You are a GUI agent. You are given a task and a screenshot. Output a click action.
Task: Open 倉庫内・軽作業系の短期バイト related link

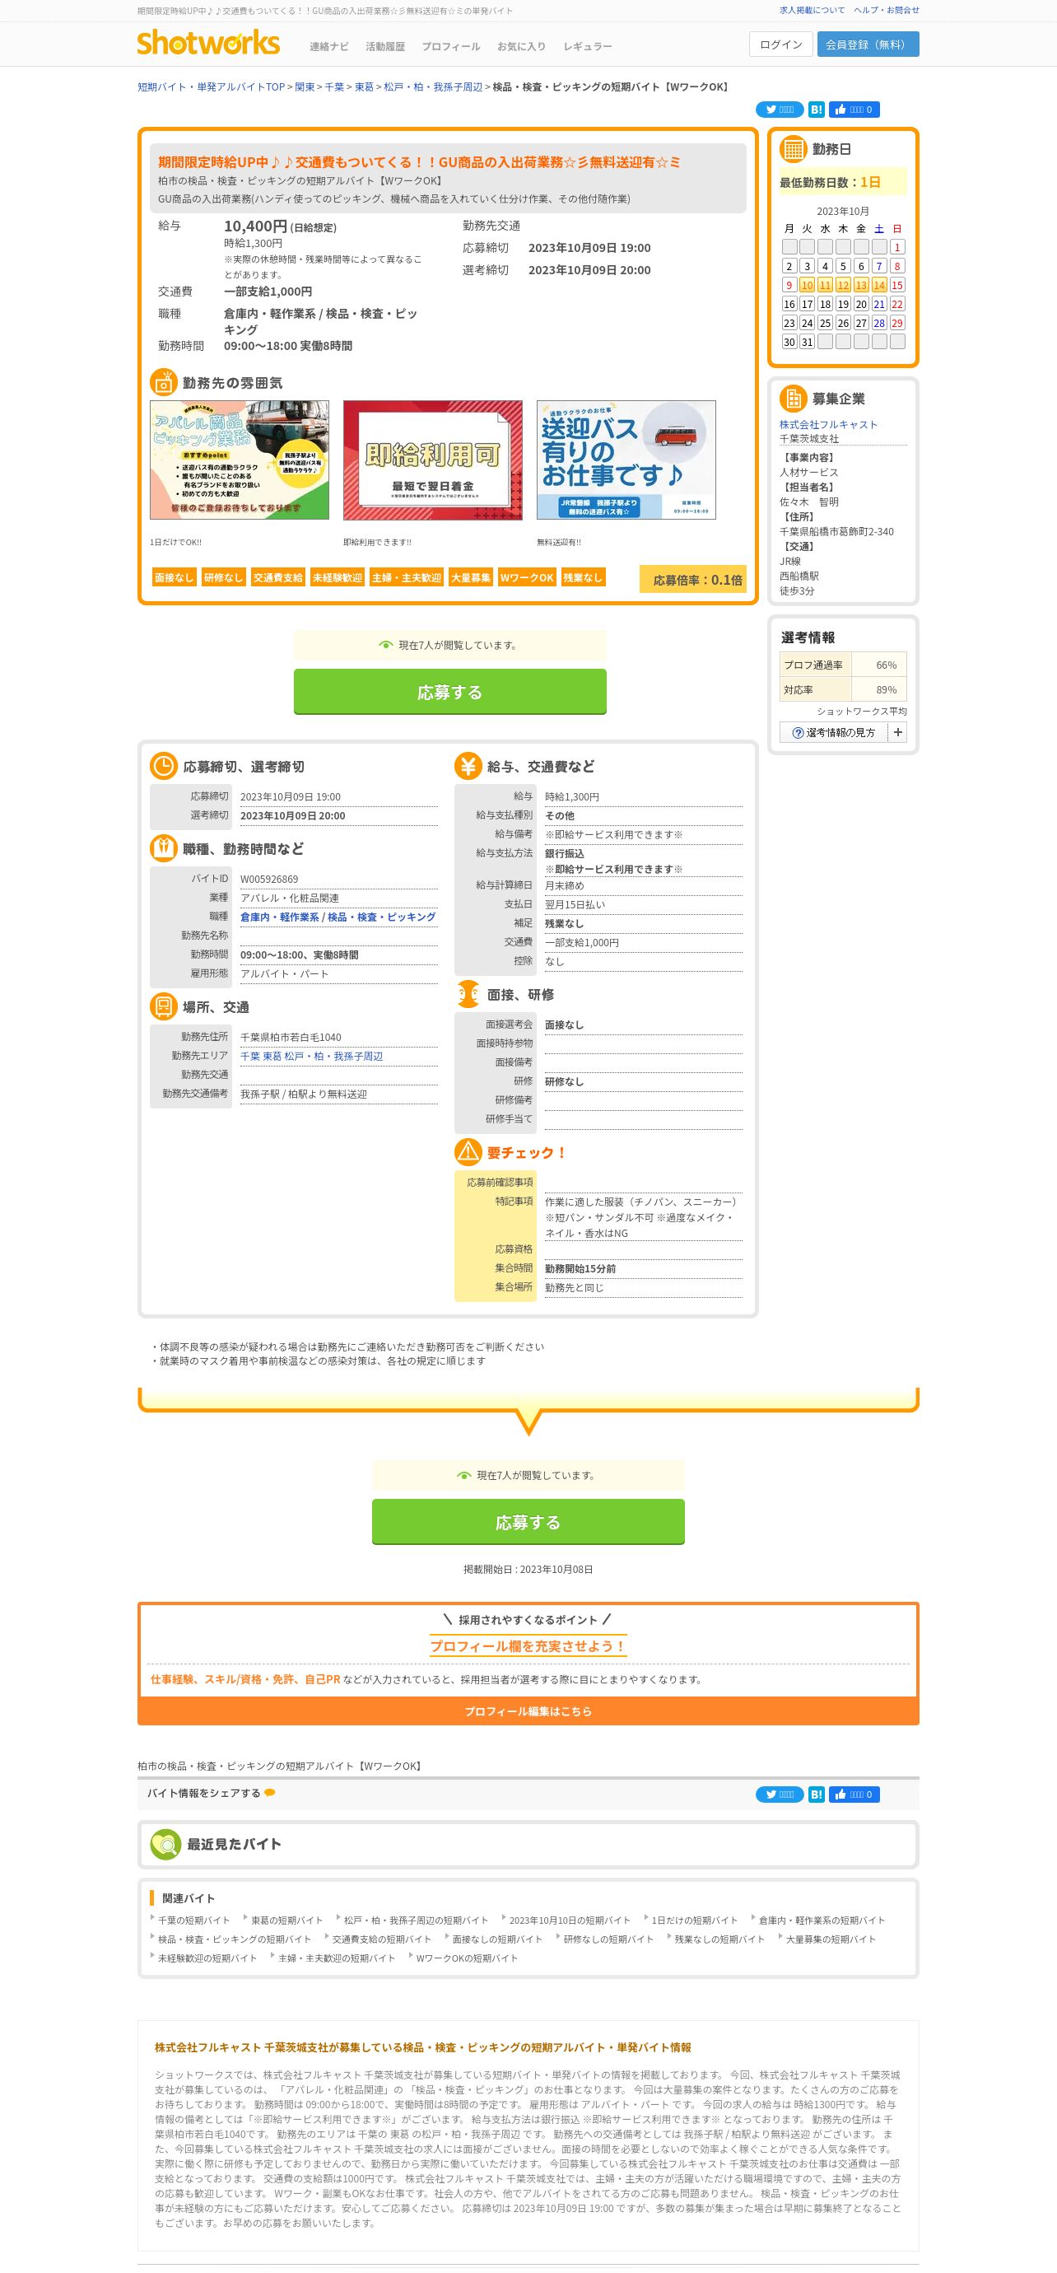point(822,1920)
